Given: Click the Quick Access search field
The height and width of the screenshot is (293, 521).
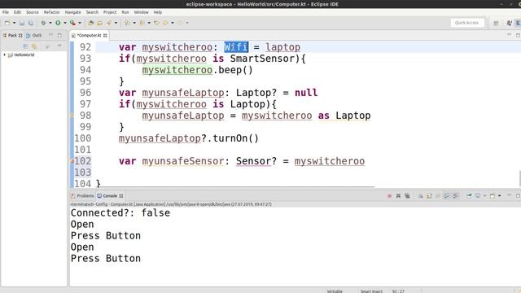Looking at the screenshot, I should click(466, 23).
